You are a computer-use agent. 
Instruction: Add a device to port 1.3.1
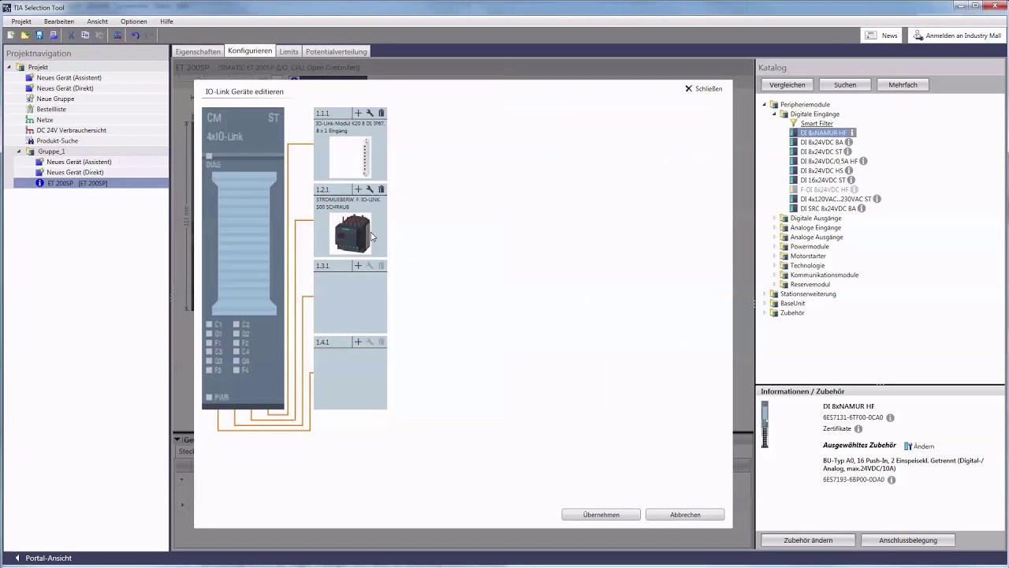point(358,266)
